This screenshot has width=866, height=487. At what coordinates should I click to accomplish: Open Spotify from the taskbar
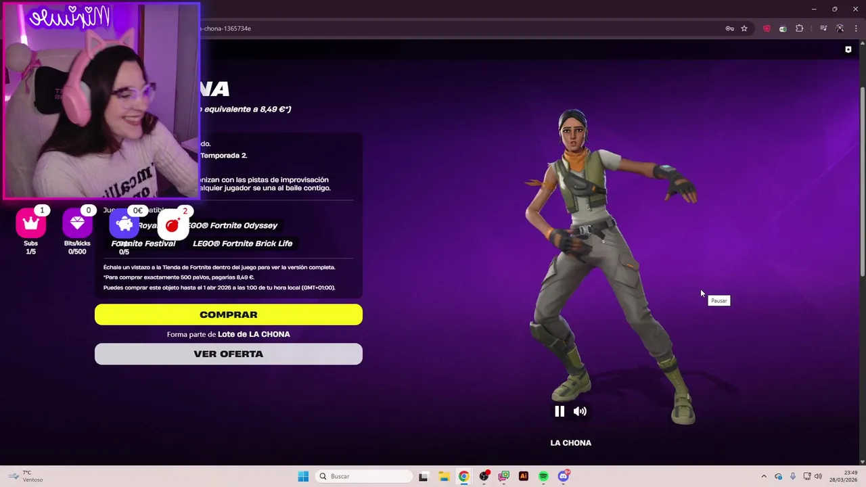tap(543, 476)
